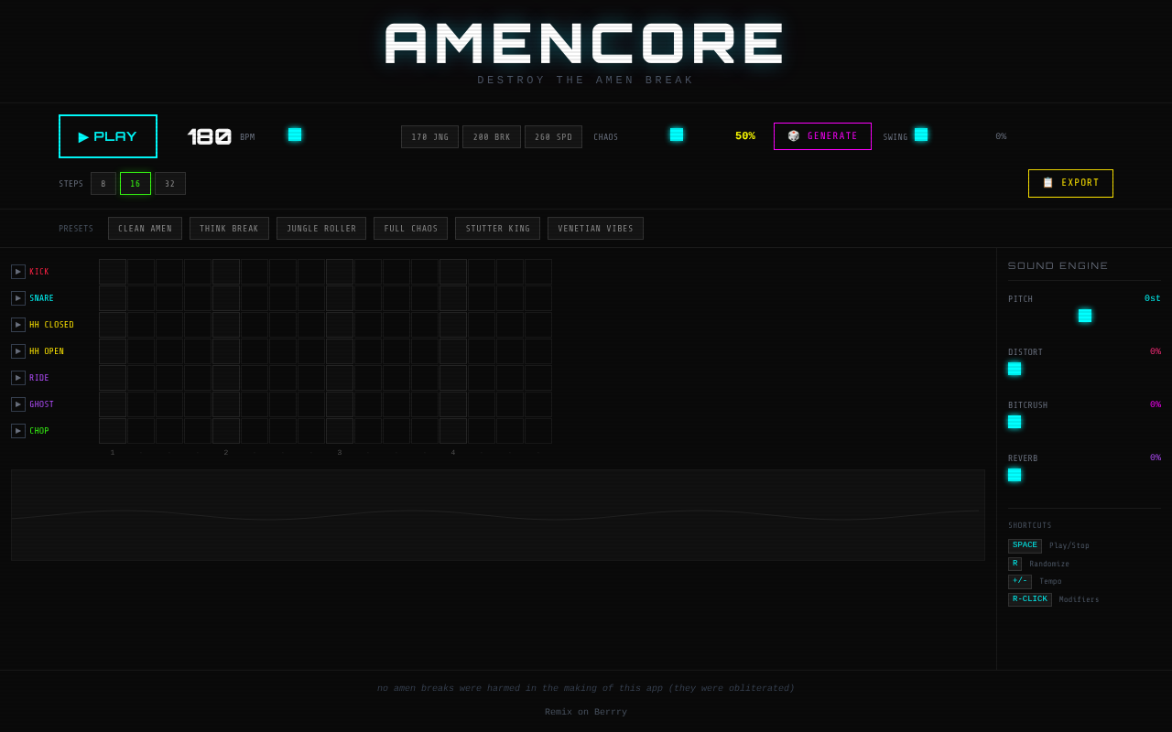The height and width of the screenshot is (732, 1172).
Task: Adjust the REVERB slider handle
Action: [1015, 475]
